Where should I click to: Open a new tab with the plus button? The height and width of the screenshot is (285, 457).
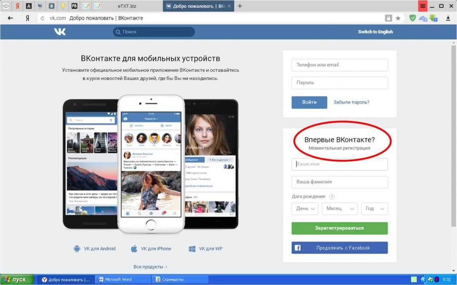point(240,6)
